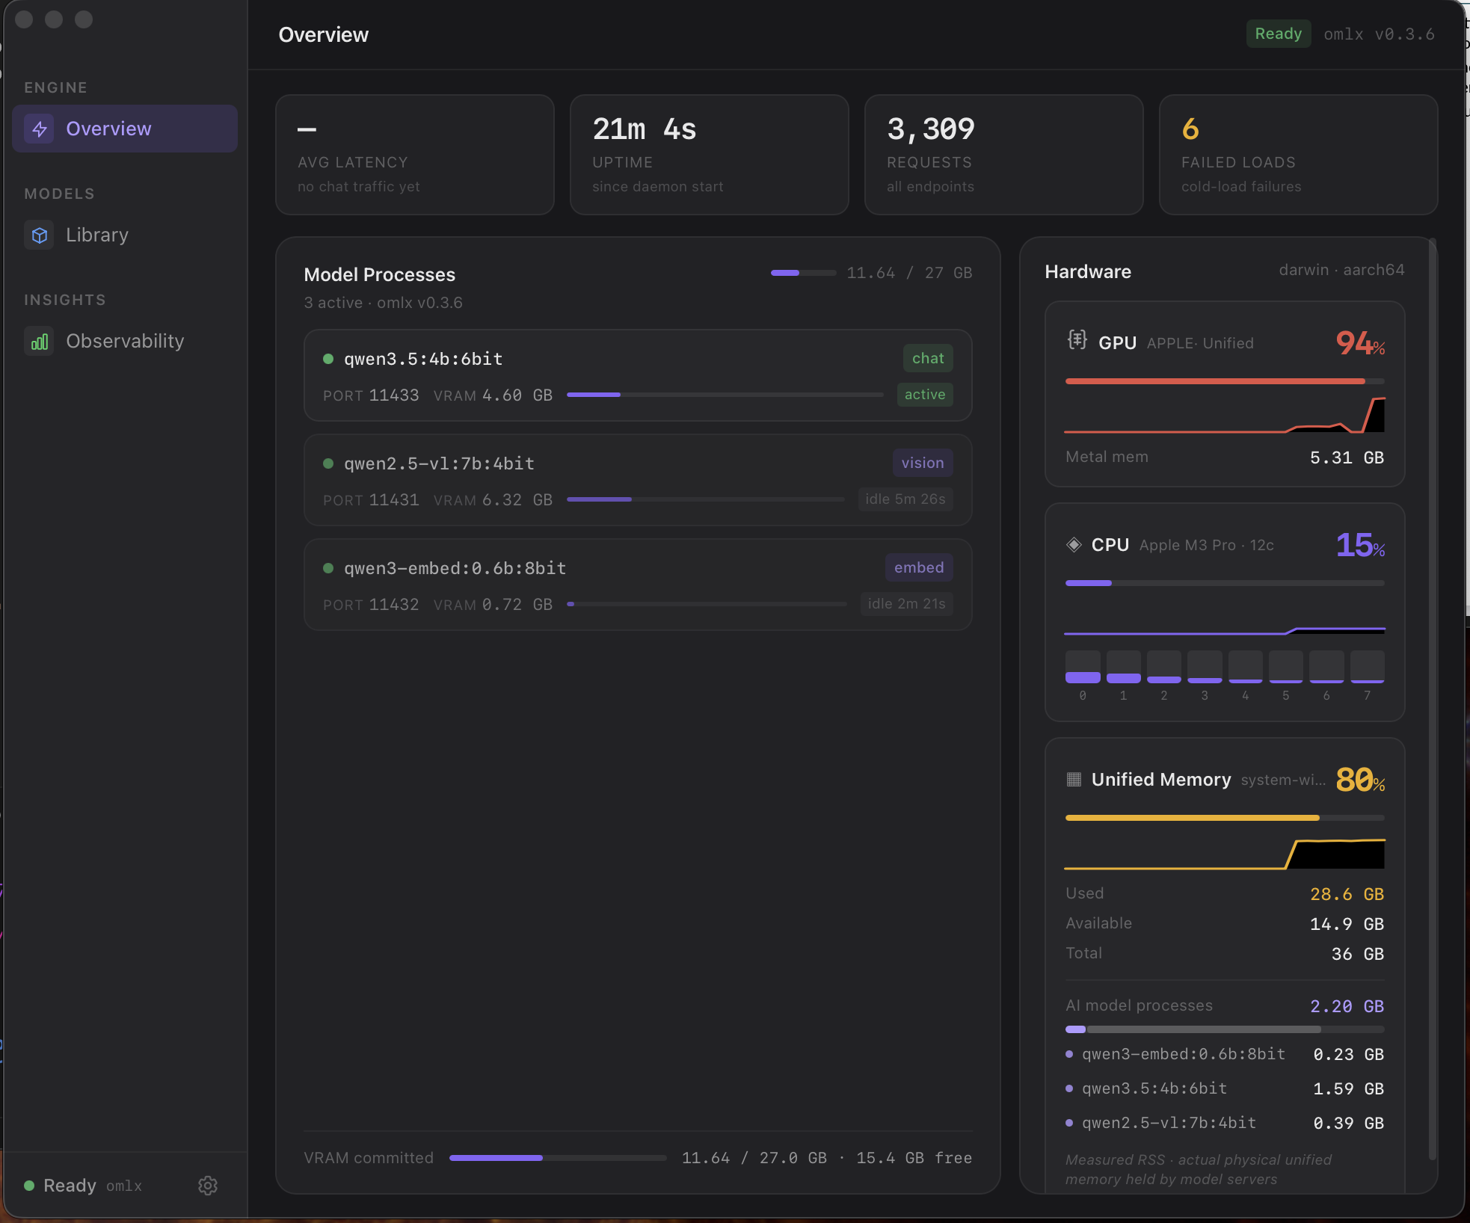
Task: Open the Library sidebar item
Action: [125, 235]
